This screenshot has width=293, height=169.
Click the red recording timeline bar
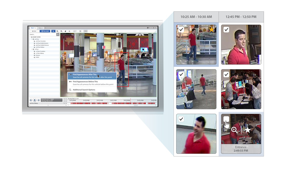tap(111, 103)
